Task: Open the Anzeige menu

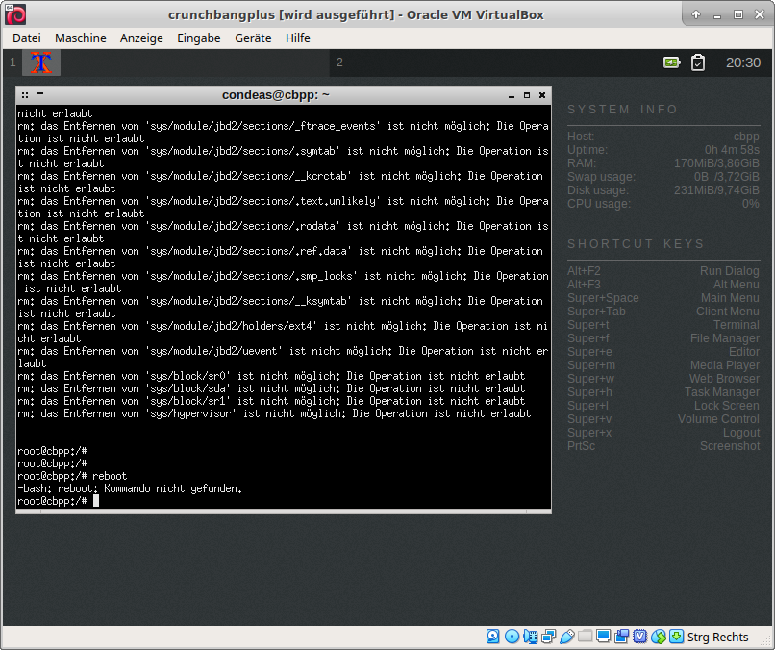Action: pyautogui.click(x=141, y=37)
